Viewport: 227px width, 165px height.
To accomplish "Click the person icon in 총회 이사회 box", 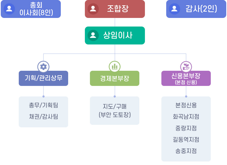I will click(9, 9).
